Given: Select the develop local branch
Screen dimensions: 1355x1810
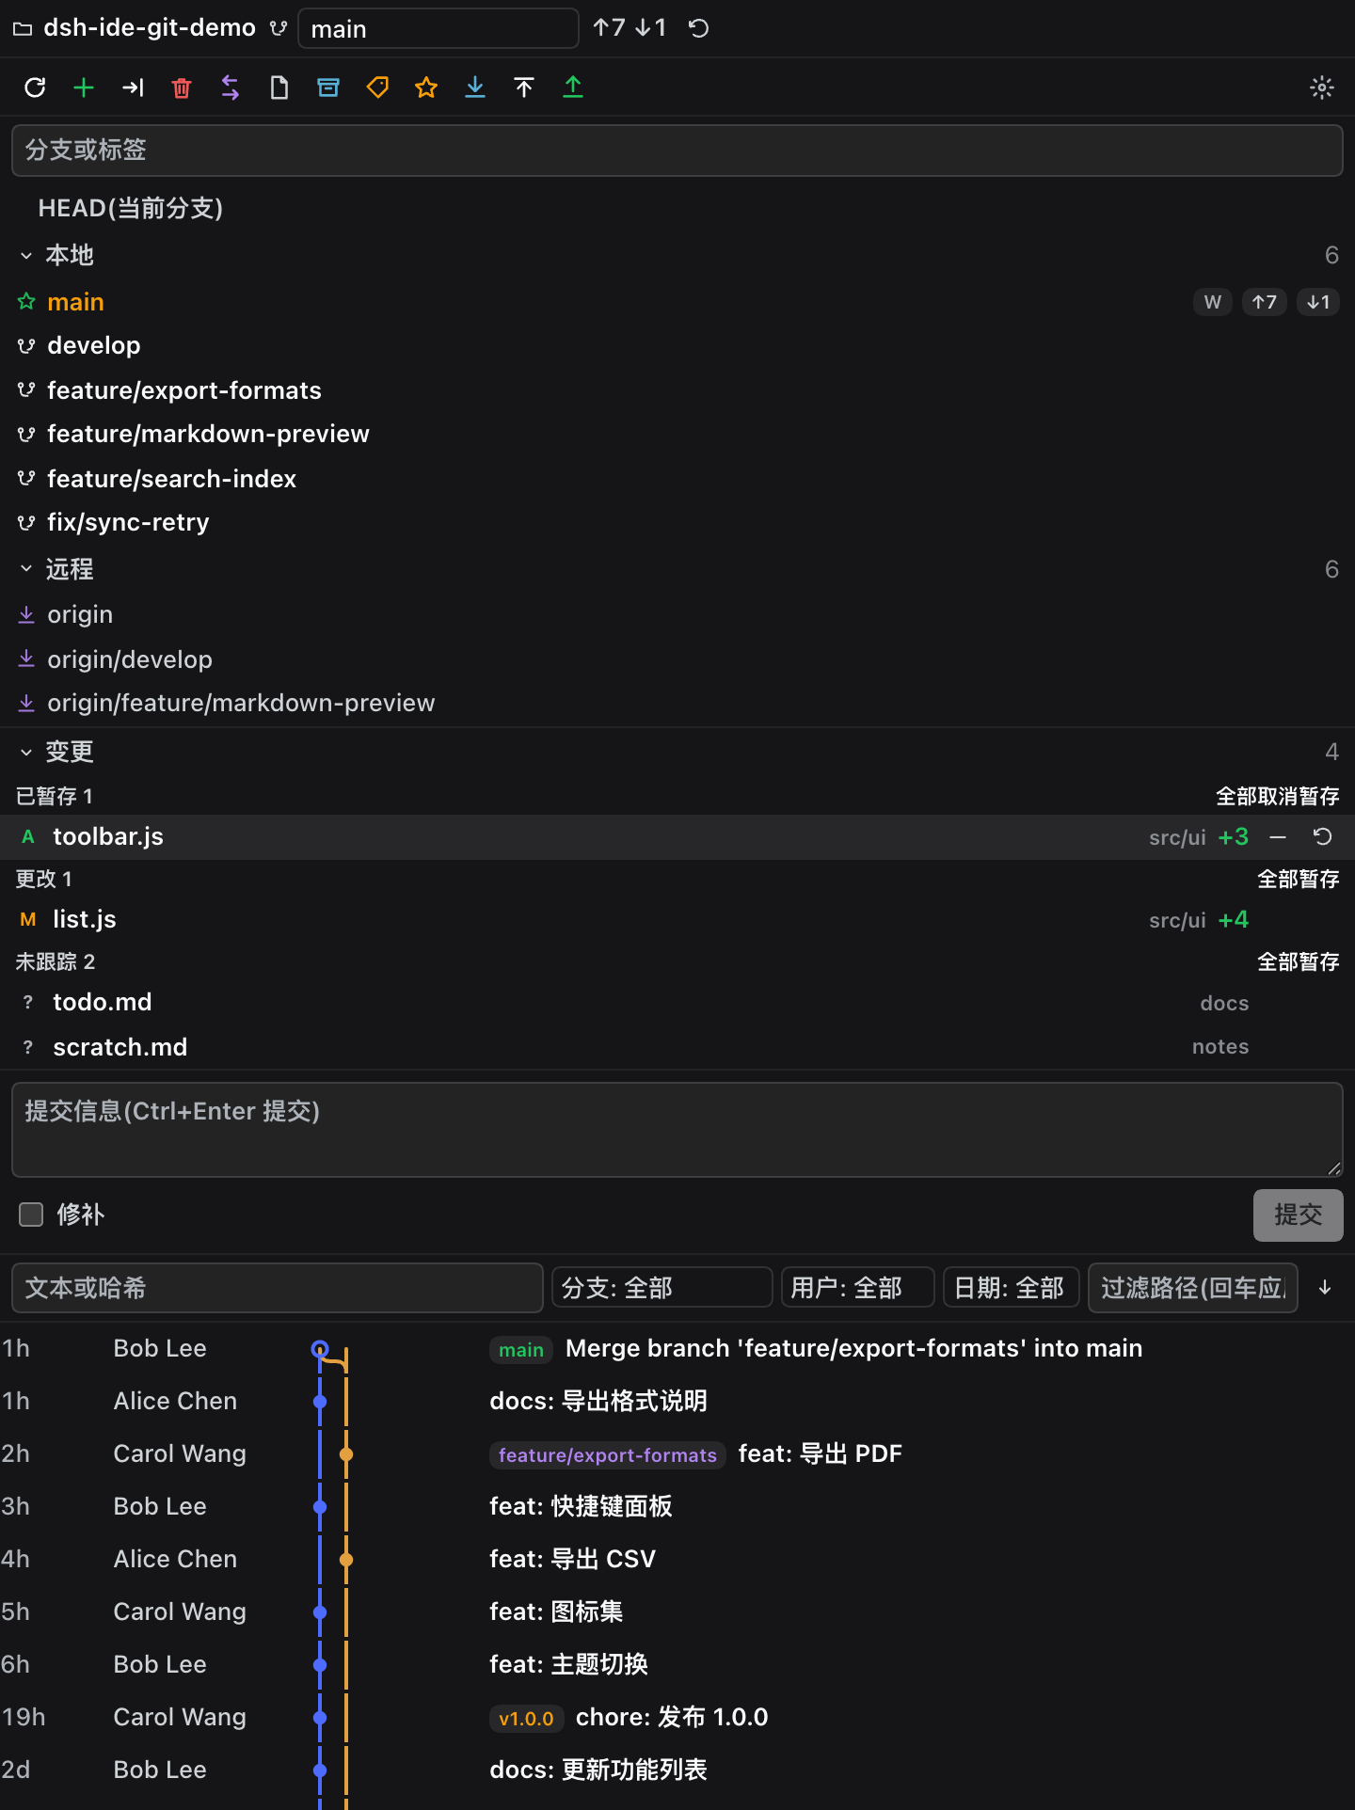Looking at the screenshot, I should tap(677, 345).
